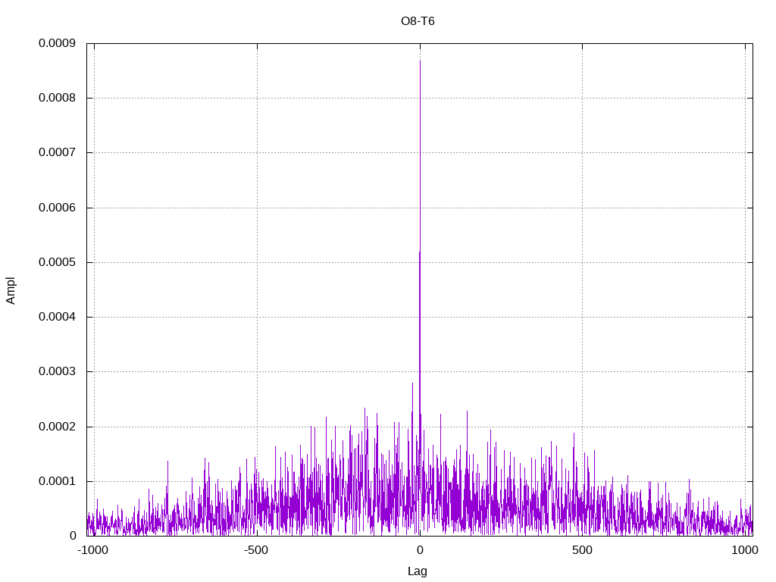Viewport: 776px width, 582px height.
Task: Click the tip of the central peak at lag 0
Action: [x=420, y=61]
